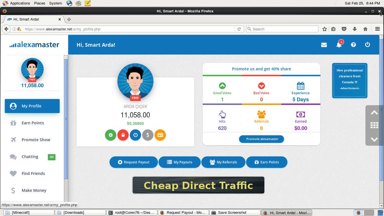Click the My Referrals button
The width and height of the screenshot is (384, 216).
pos(223,162)
